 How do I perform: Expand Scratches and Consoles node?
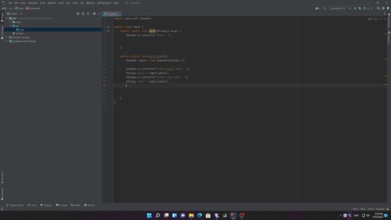click(x=7, y=41)
